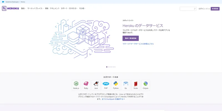Open the 価格 menu item
The width and height of the screenshot is (222, 111).
[47, 9]
